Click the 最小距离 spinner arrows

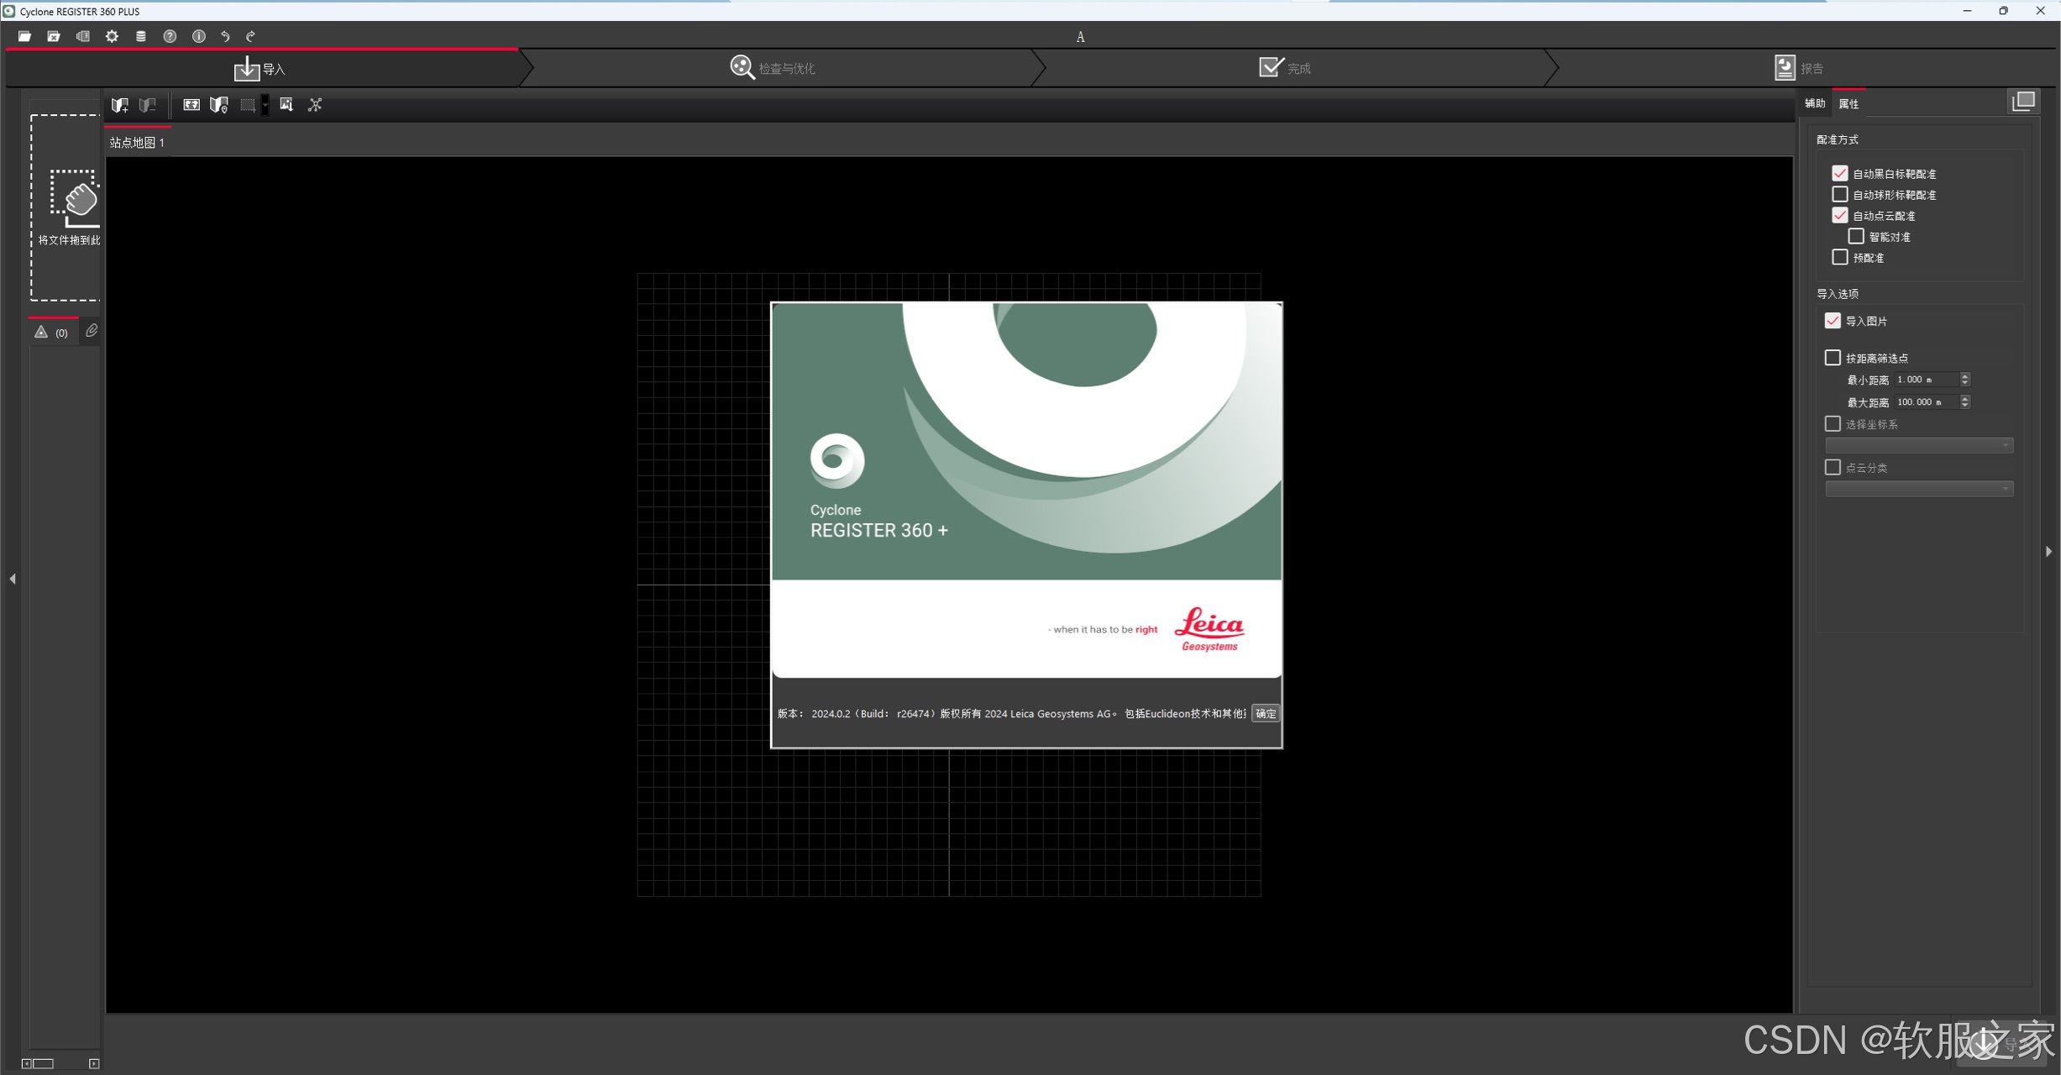click(1965, 380)
